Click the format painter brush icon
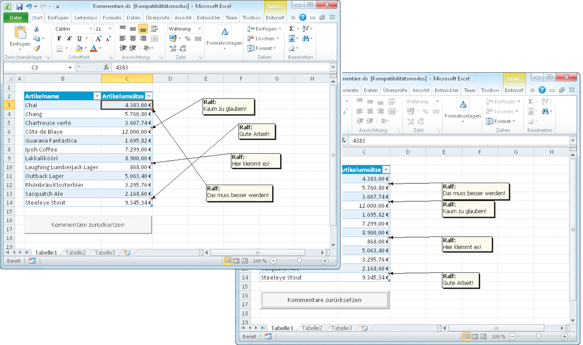This screenshot has width=583, height=345. click(37, 48)
